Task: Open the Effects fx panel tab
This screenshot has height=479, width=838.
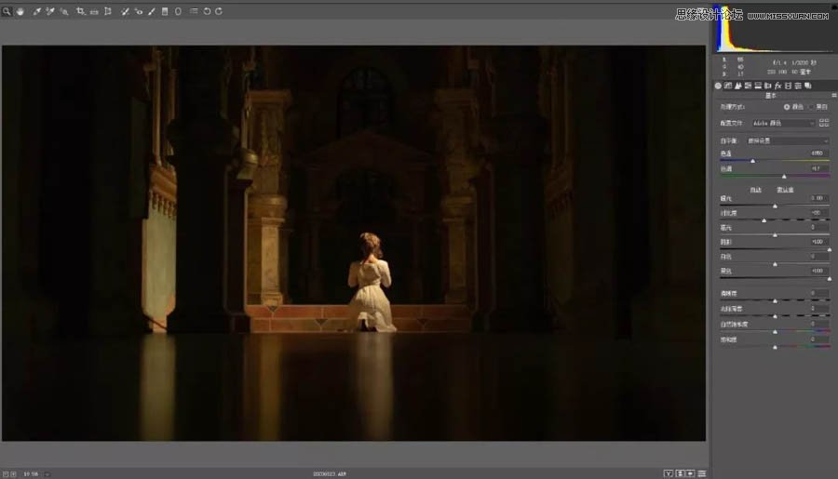Action: (778, 86)
